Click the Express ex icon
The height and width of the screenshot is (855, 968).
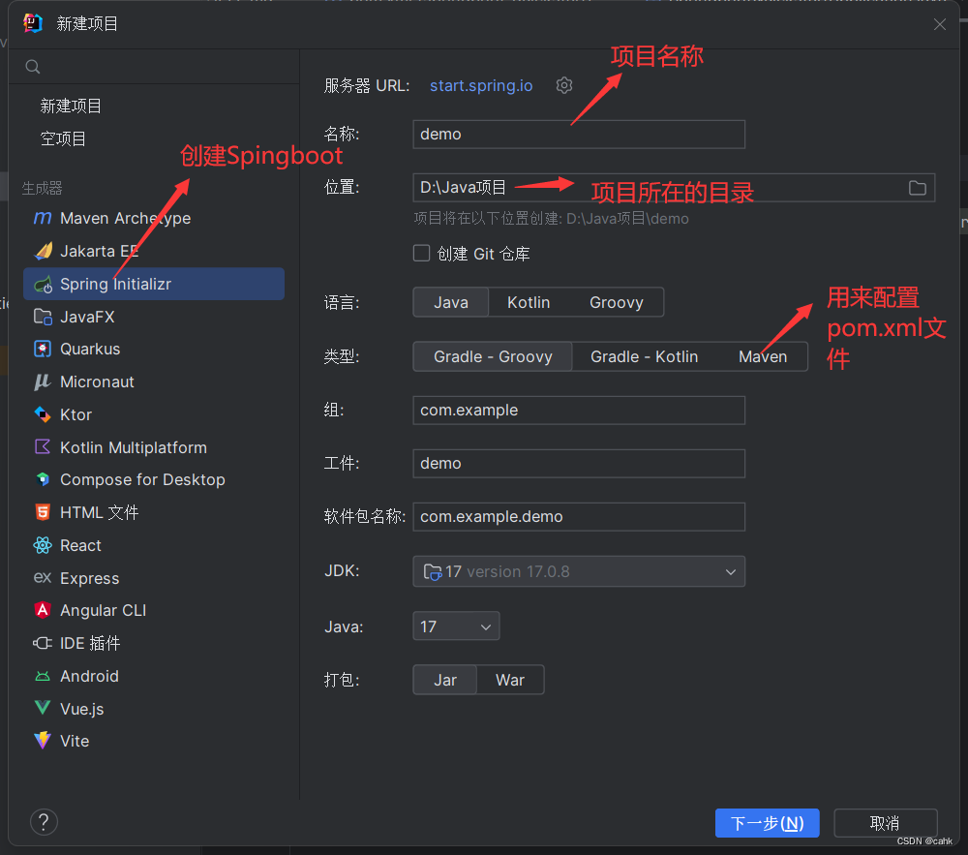(43, 578)
